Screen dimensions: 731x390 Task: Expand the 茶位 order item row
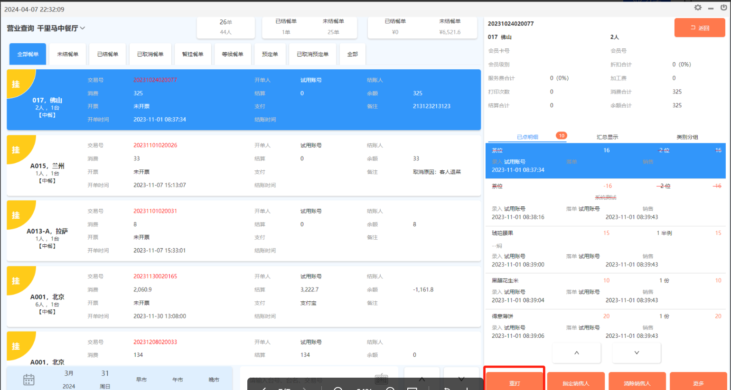[x=605, y=160]
